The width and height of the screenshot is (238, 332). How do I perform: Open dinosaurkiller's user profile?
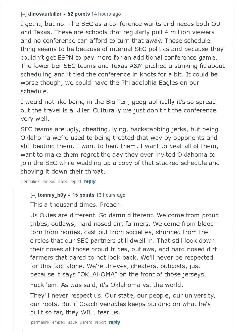[x=45, y=14]
